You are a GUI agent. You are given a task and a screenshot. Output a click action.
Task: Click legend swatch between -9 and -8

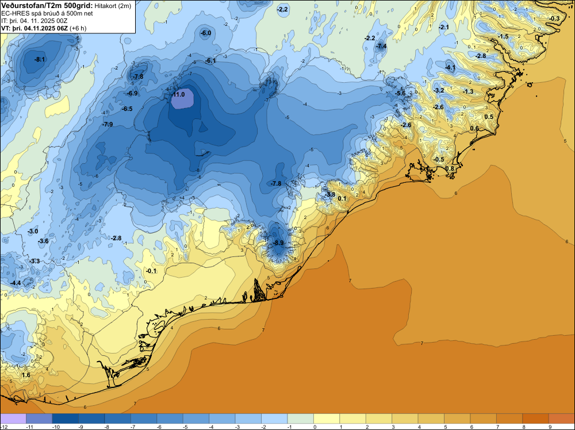click(91, 419)
